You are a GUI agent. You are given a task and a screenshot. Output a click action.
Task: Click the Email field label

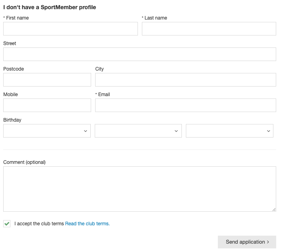point(104,94)
